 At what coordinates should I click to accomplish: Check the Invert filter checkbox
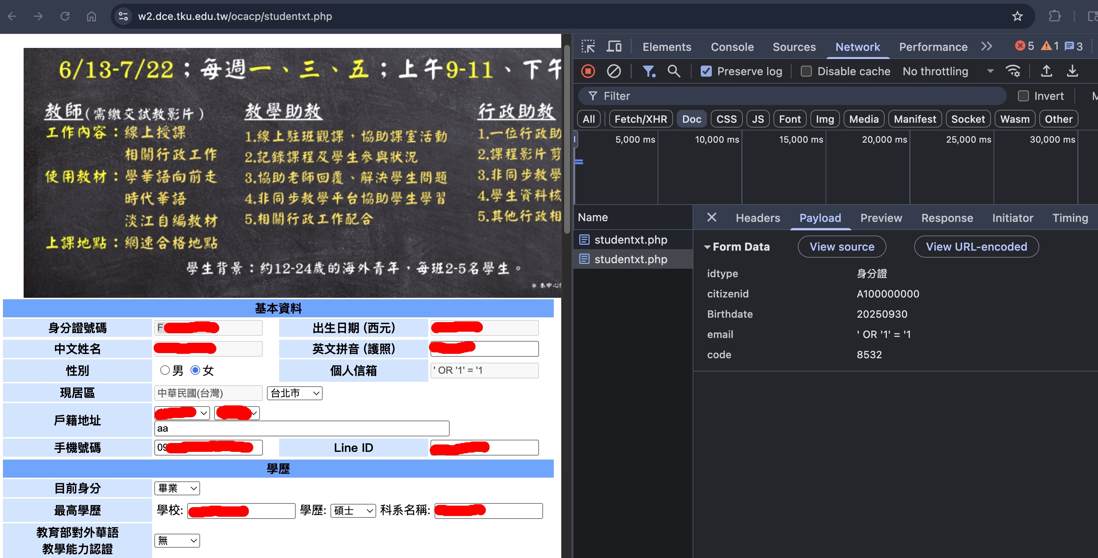(1023, 96)
